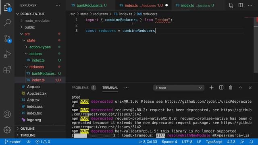
Task: Open errors and warnings status indicator
Action: point(43,142)
